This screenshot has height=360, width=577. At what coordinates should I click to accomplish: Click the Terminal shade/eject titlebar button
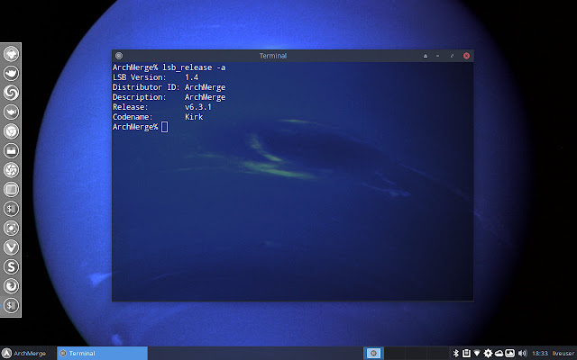pos(426,56)
